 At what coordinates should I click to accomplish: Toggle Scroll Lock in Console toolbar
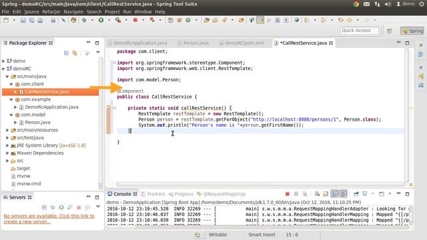point(326,194)
